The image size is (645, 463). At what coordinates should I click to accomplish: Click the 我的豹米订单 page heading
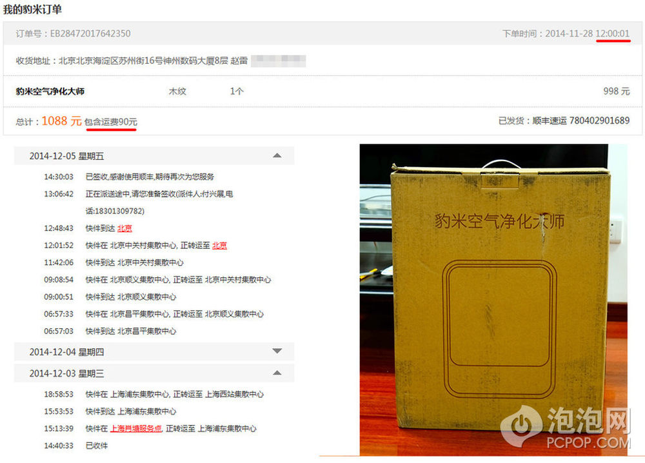click(x=32, y=9)
